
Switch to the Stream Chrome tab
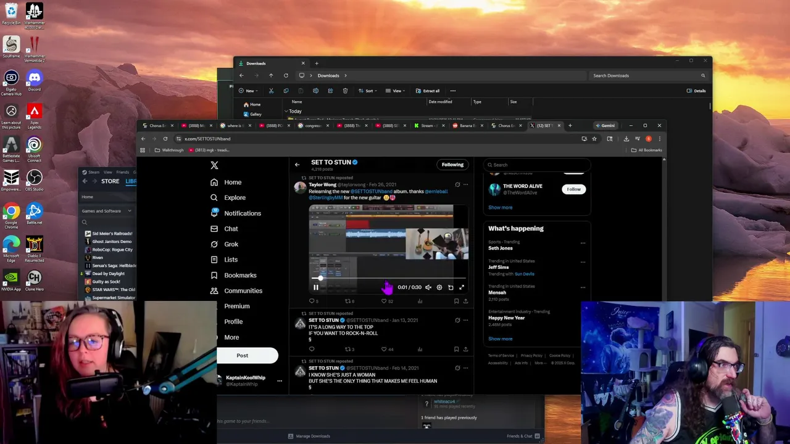[x=428, y=126]
